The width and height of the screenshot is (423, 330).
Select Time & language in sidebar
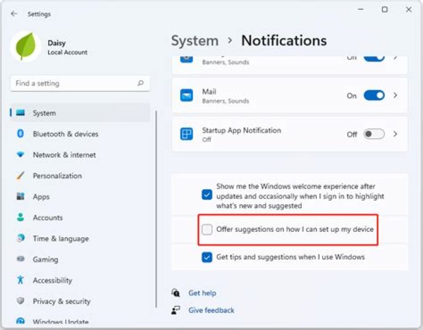61,238
